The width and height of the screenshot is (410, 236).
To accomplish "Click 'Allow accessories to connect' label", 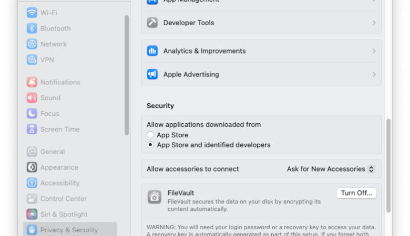I will pos(193,169).
